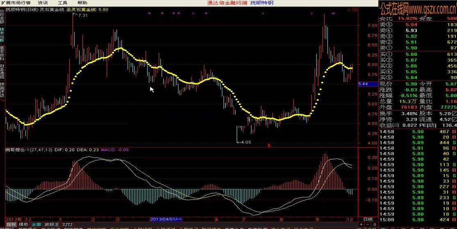Click the indicator title 抚顺特钢(日线) 灵石黄金线
Viewport: 457px width, 229px height.
(x=35, y=9)
